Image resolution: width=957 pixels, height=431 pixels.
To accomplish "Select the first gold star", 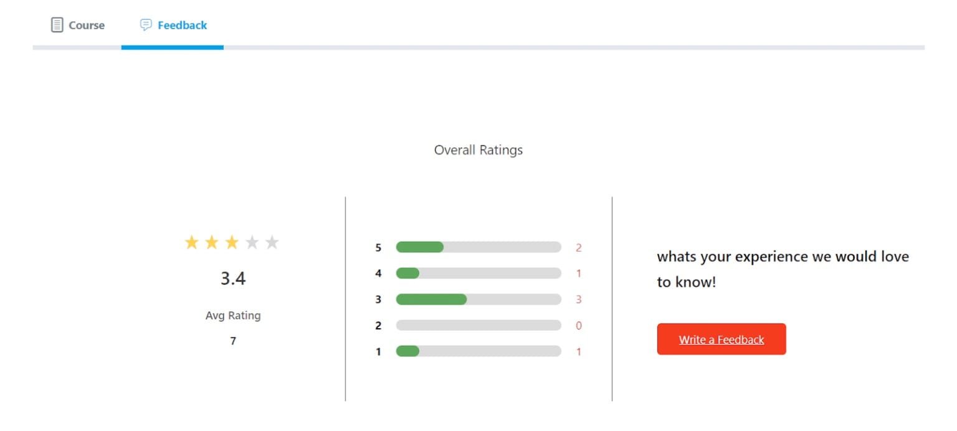I will pyautogui.click(x=191, y=242).
